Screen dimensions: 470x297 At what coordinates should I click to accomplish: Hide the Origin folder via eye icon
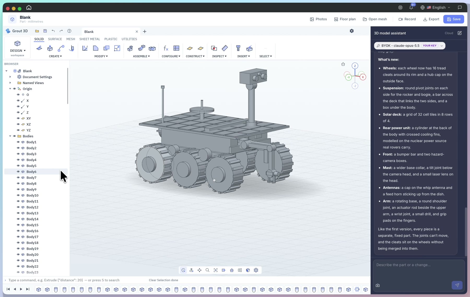click(15, 89)
